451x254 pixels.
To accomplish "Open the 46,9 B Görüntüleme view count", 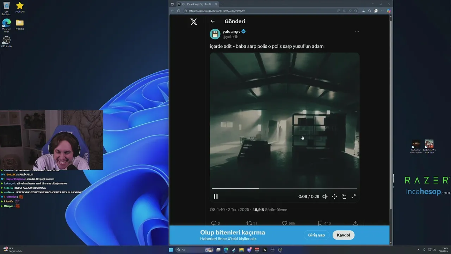I will click(x=270, y=210).
